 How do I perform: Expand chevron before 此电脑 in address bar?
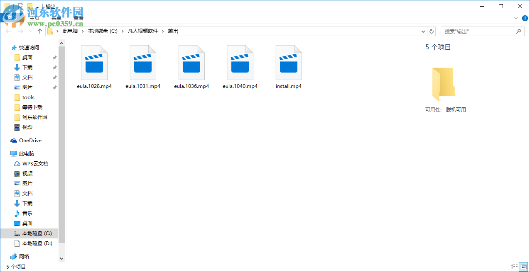(x=57, y=31)
